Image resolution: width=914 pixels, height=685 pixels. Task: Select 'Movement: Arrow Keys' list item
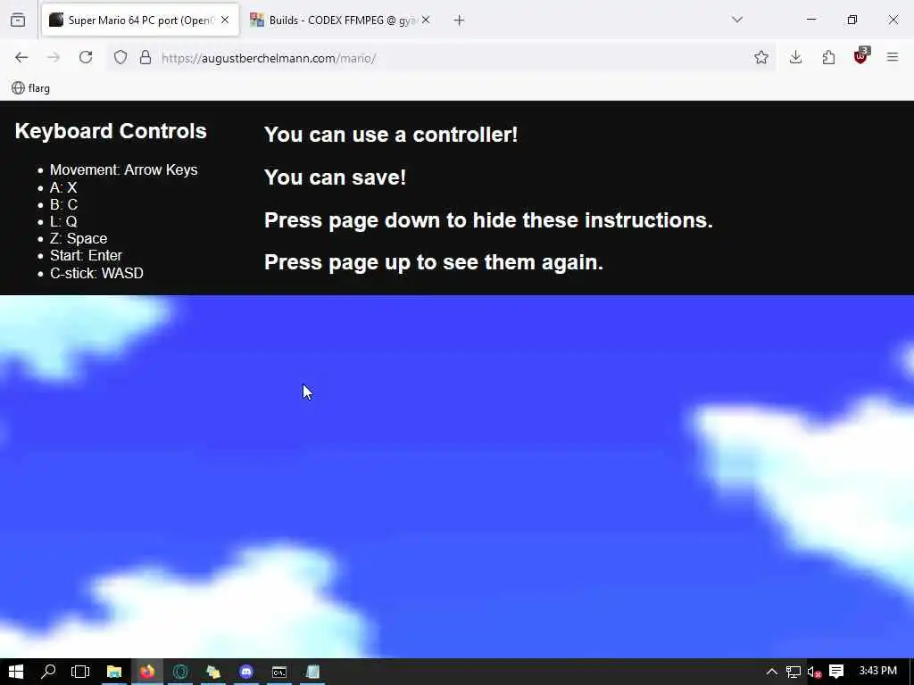tap(123, 169)
